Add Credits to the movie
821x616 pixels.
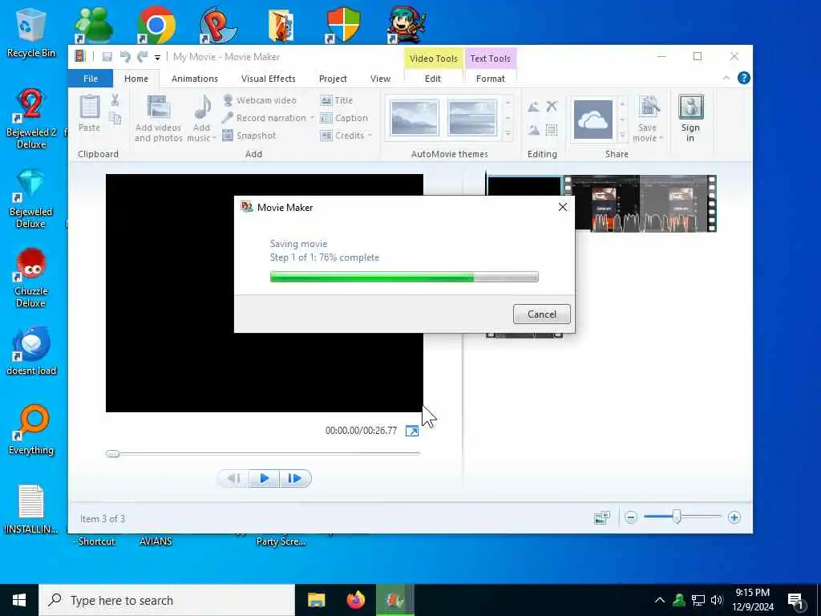[x=342, y=136]
